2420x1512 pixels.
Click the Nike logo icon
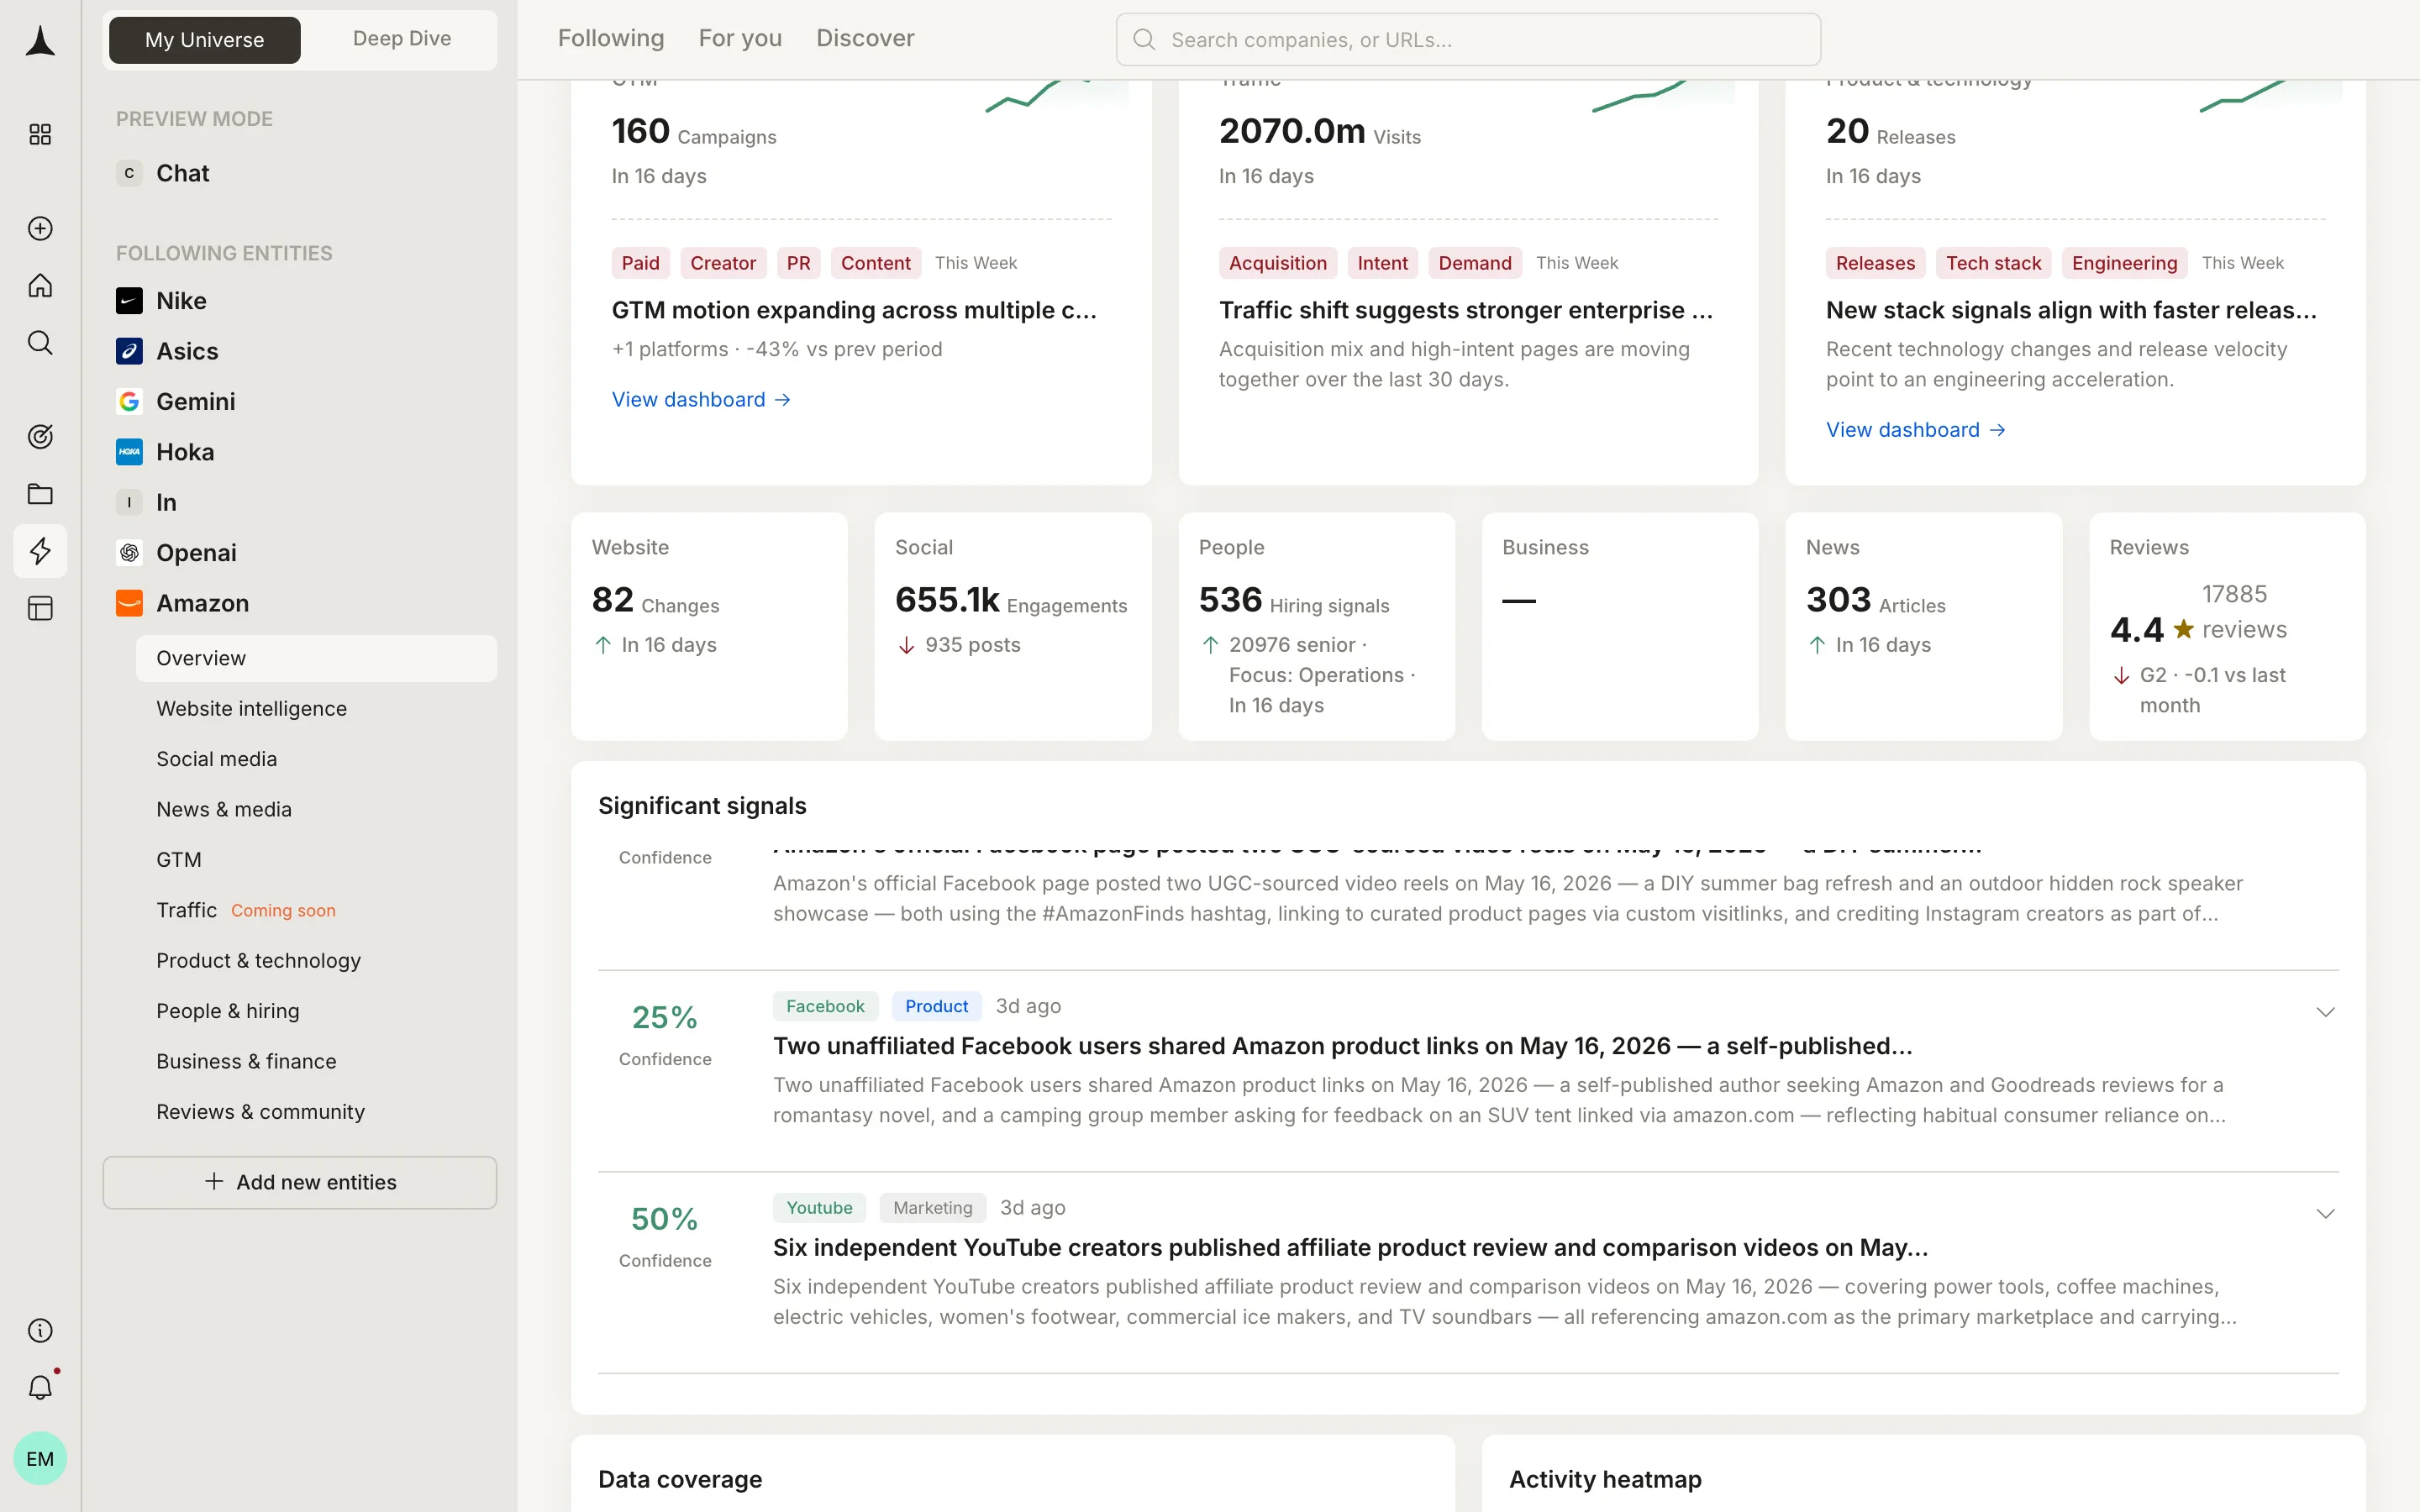(129, 301)
